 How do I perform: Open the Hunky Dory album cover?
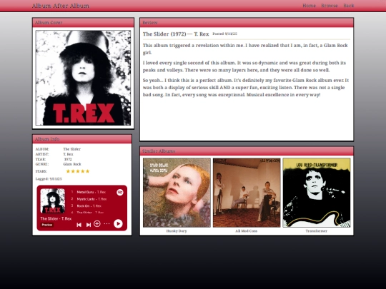pyautogui.click(x=177, y=193)
